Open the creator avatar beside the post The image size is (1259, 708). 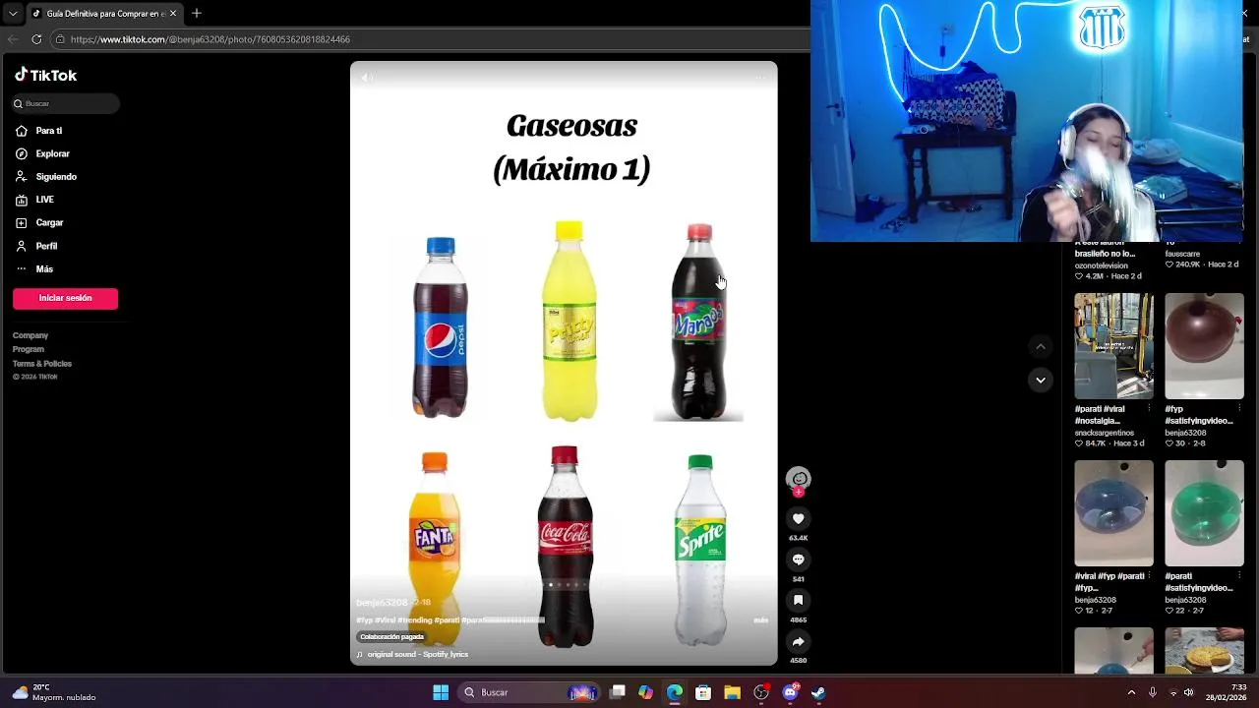pyautogui.click(x=799, y=479)
